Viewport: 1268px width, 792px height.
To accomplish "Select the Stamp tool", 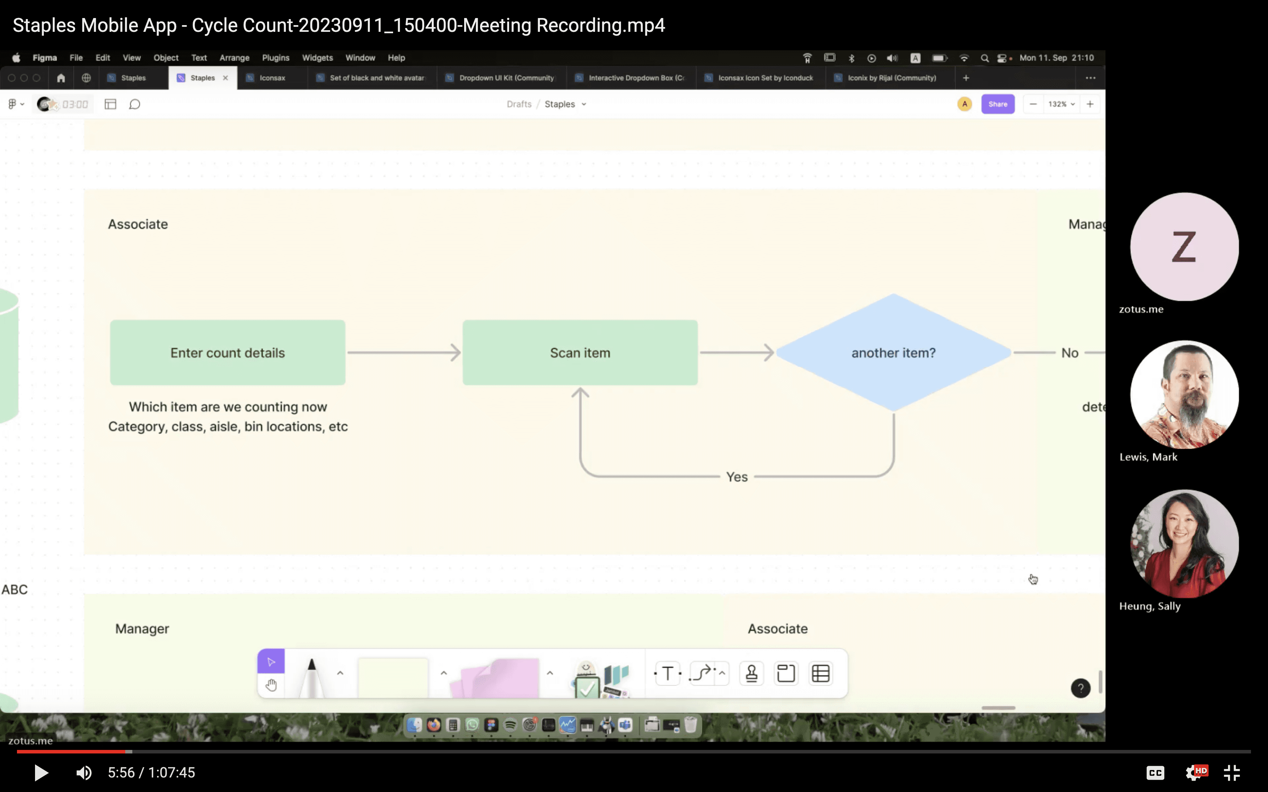I will point(751,673).
